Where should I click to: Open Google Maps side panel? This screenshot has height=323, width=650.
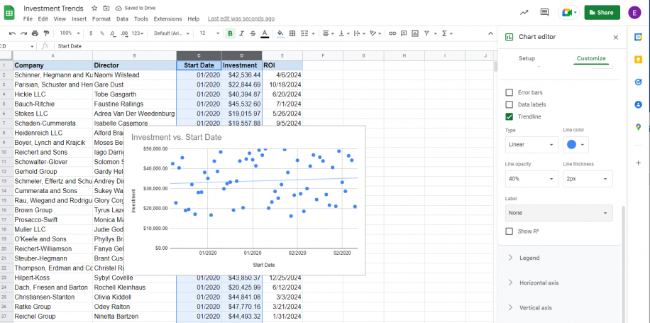tap(638, 127)
